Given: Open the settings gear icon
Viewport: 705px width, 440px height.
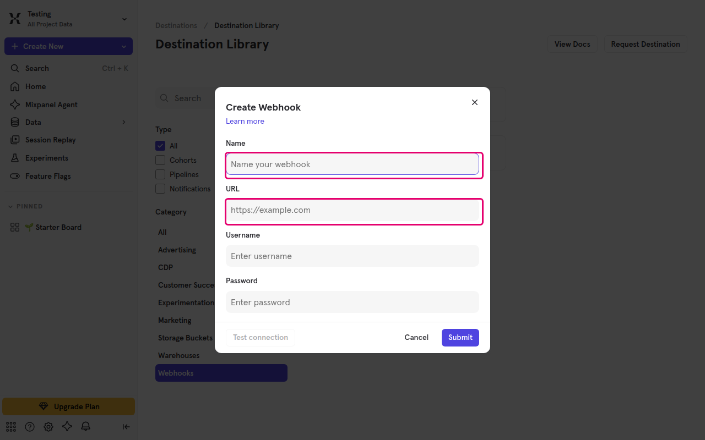Looking at the screenshot, I should [48, 426].
